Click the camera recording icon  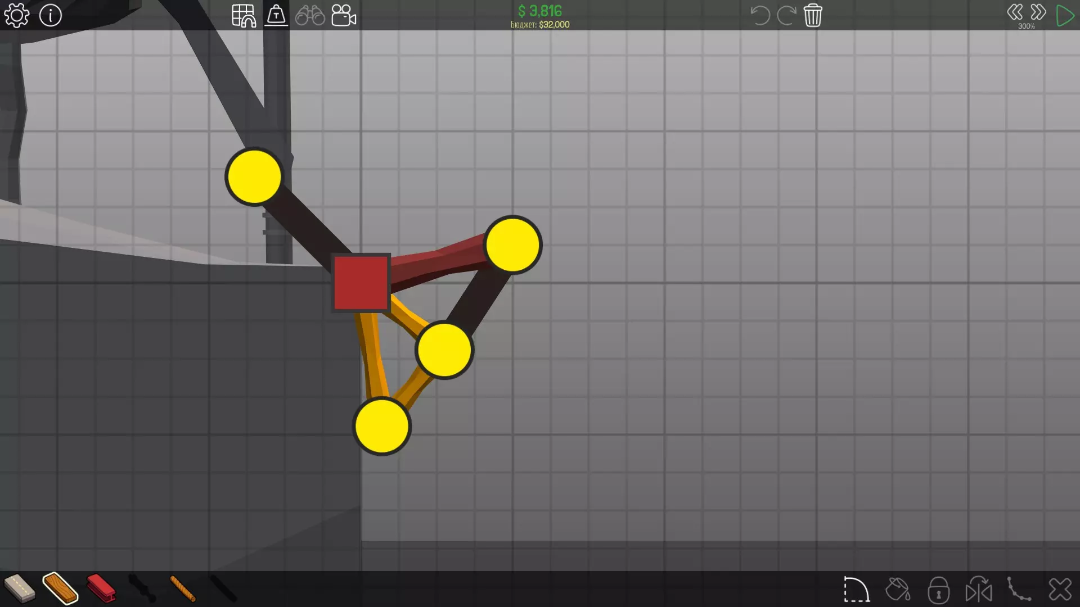coord(344,15)
